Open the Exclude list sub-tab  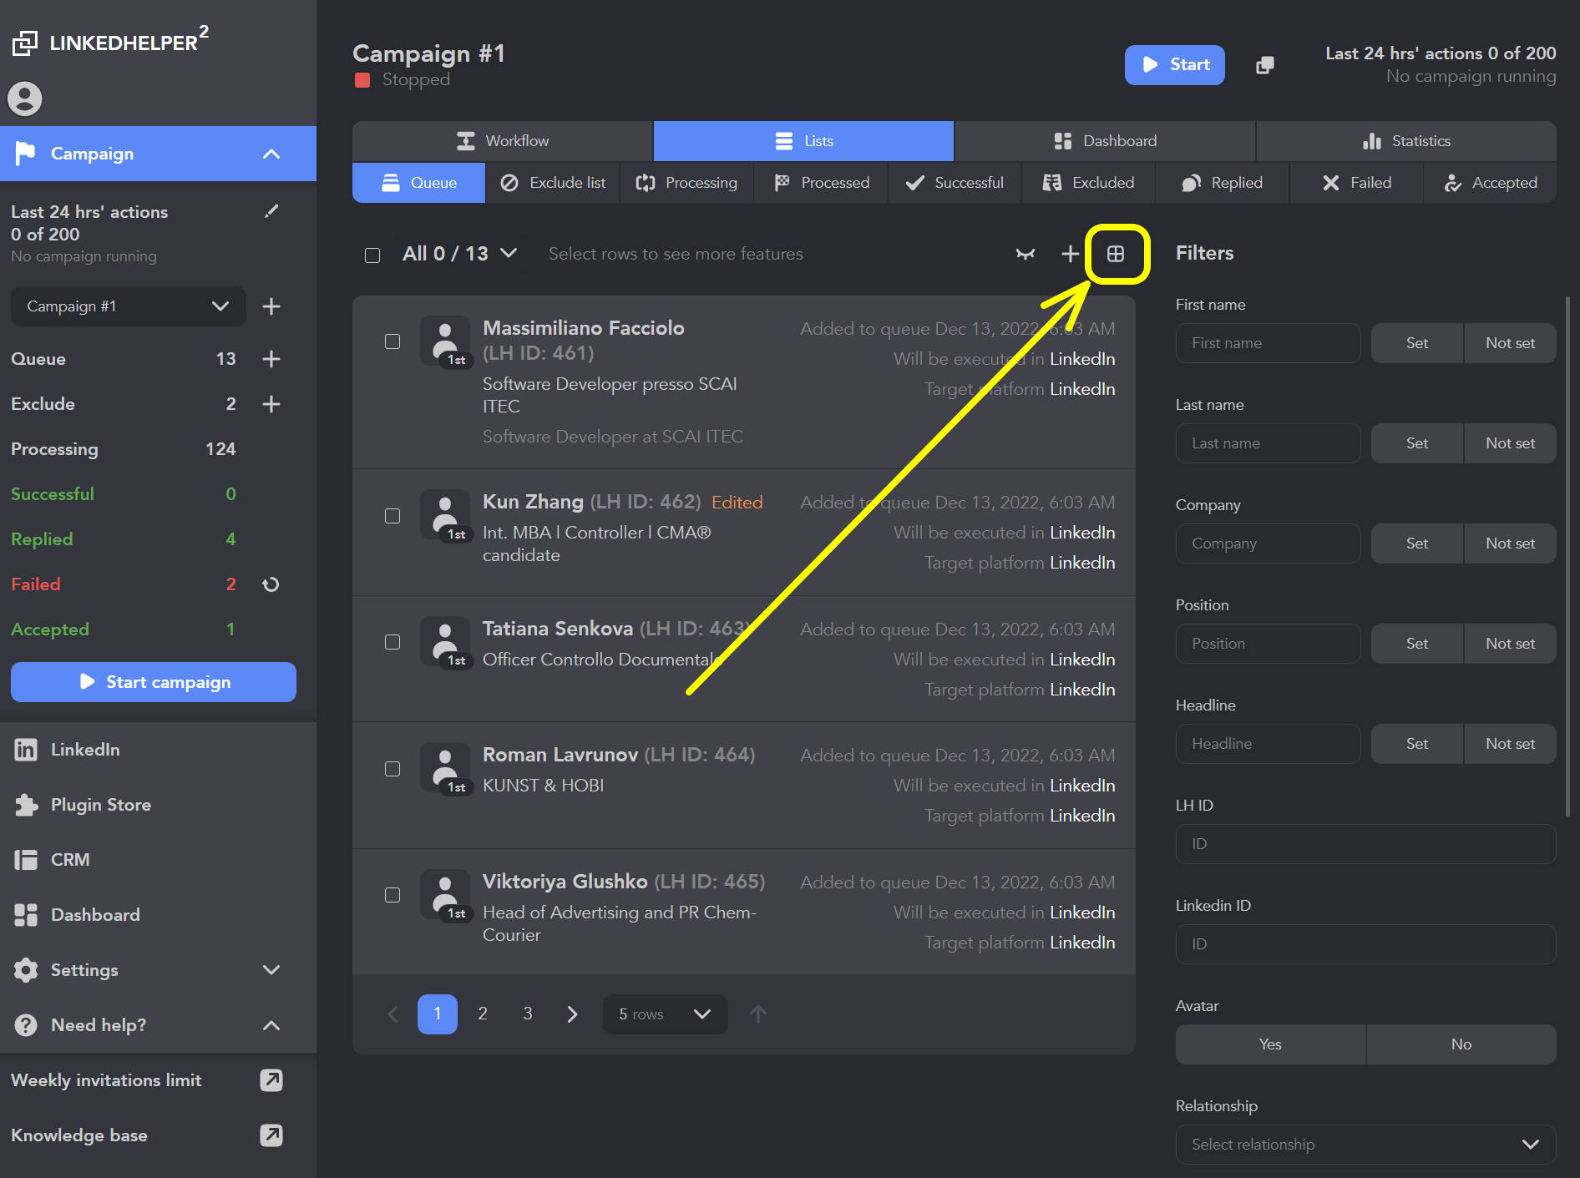pyautogui.click(x=553, y=183)
